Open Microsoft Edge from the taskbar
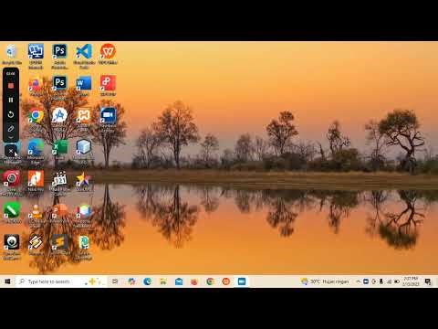Image resolution: width=438 pixels, height=329 pixels. 147,281
